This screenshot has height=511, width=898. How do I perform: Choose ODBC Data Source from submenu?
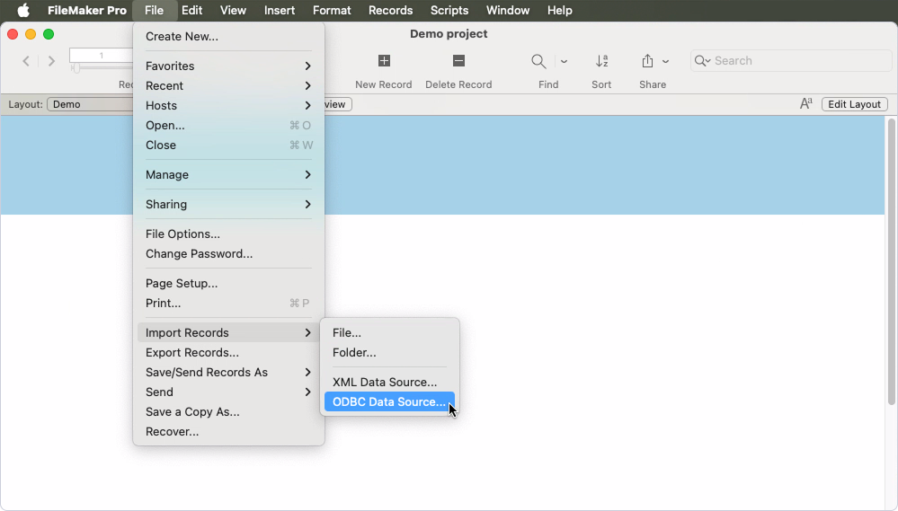coord(389,401)
